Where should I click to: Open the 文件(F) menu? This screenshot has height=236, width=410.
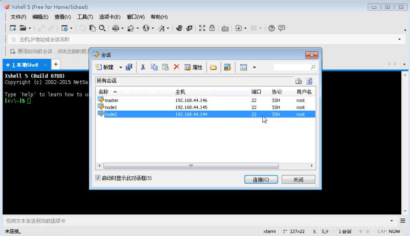coord(18,17)
